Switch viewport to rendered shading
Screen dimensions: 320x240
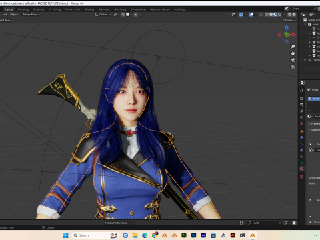click(279, 15)
